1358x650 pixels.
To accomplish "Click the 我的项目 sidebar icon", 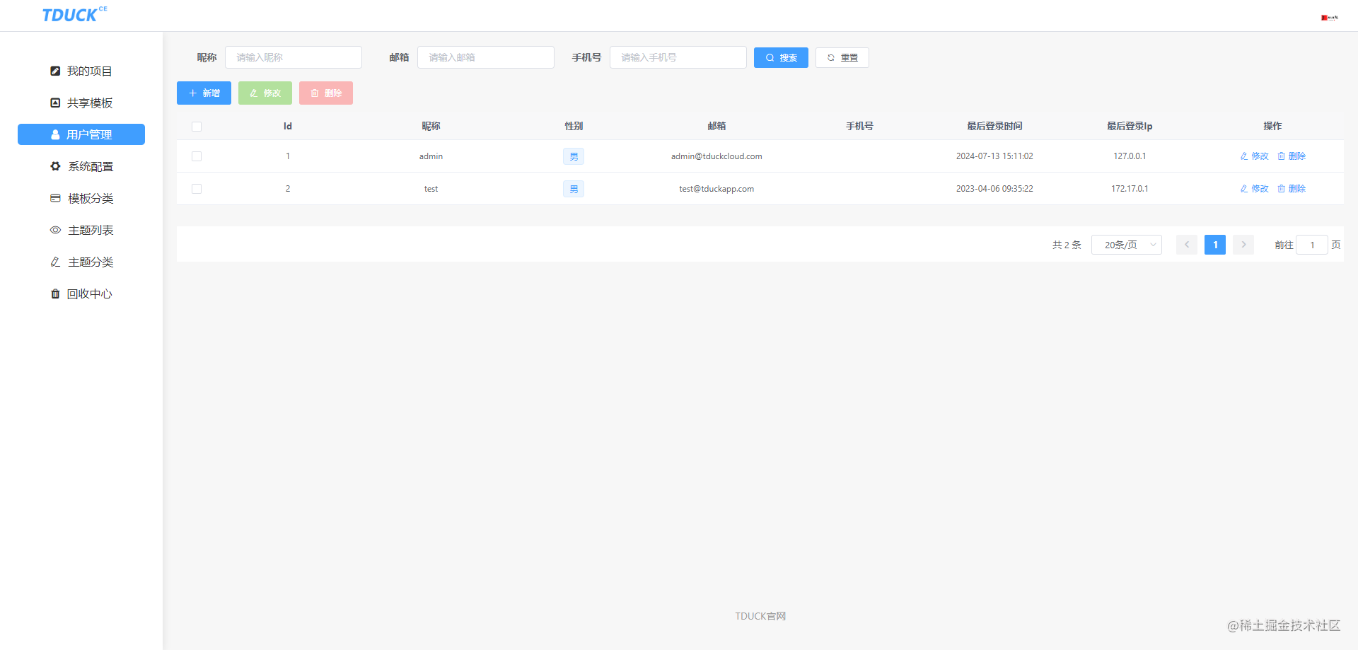I will point(55,71).
